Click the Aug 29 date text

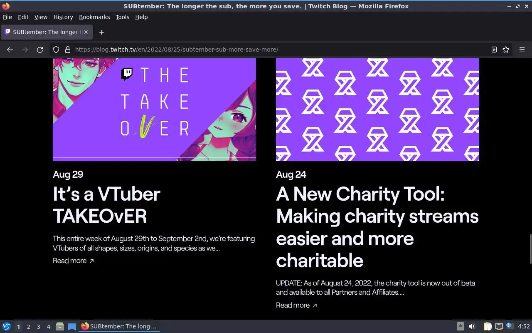[68, 174]
